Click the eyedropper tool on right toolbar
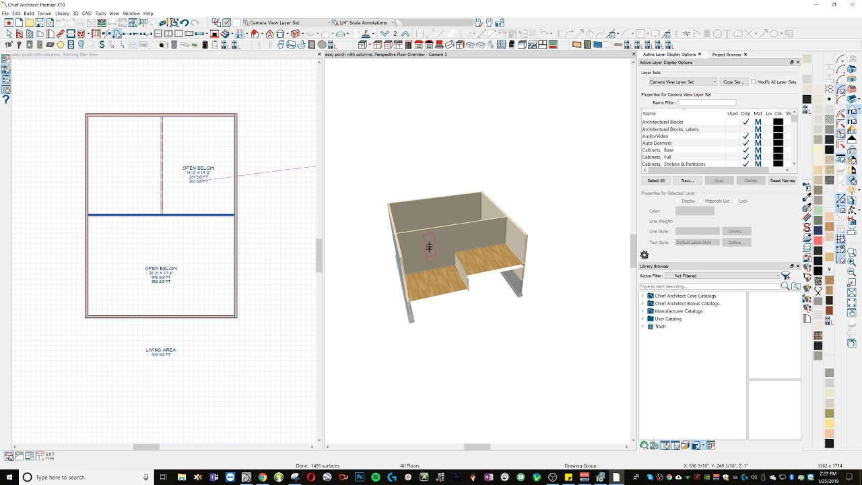Screen dimensions: 862x485 point(807,196)
